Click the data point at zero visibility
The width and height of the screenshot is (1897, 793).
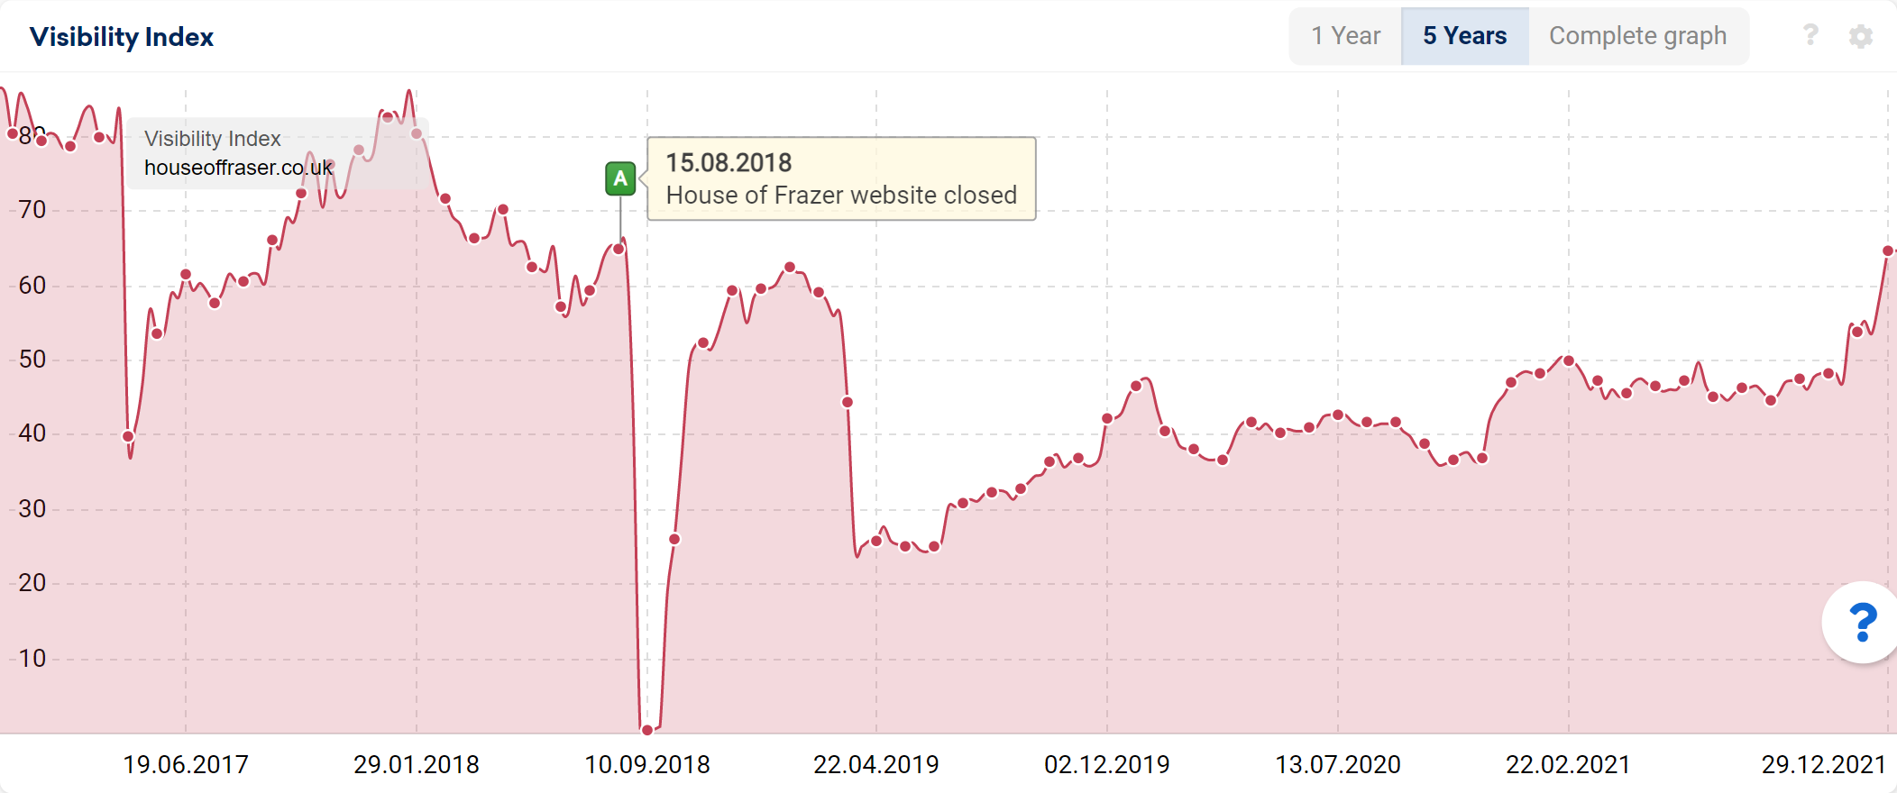[647, 730]
